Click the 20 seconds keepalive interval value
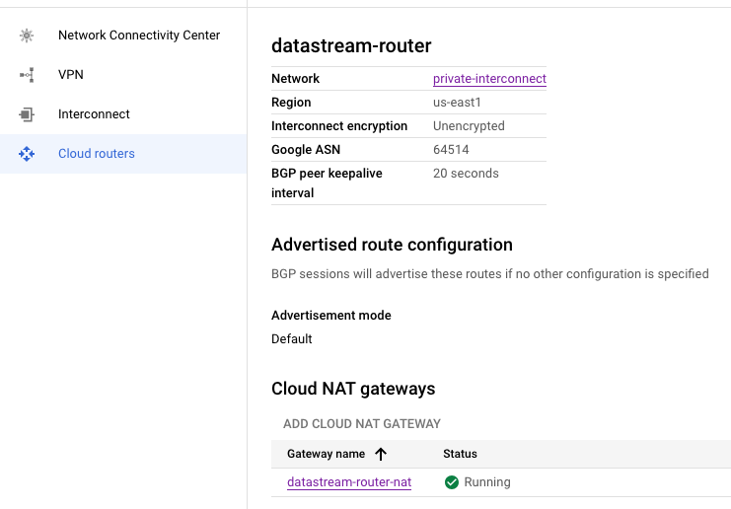The image size is (731, 509). [466, 174]
